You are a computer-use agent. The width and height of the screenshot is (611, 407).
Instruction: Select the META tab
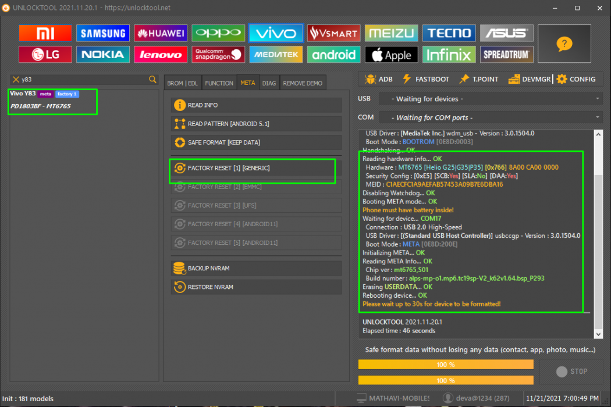(x=248, y=83)
